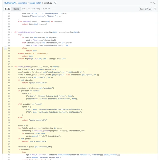Click the "observed_at" string on line 68
The width and height of the screenshot is (160, 160).
coord(44,147)
